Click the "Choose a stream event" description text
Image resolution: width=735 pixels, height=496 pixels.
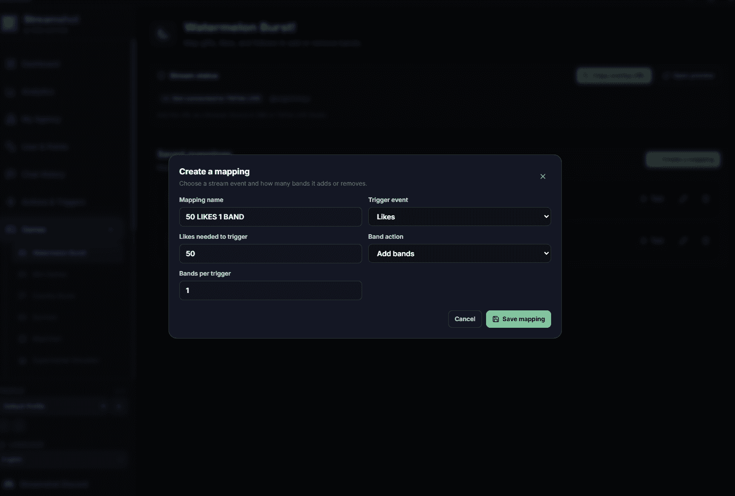[273, 184]
